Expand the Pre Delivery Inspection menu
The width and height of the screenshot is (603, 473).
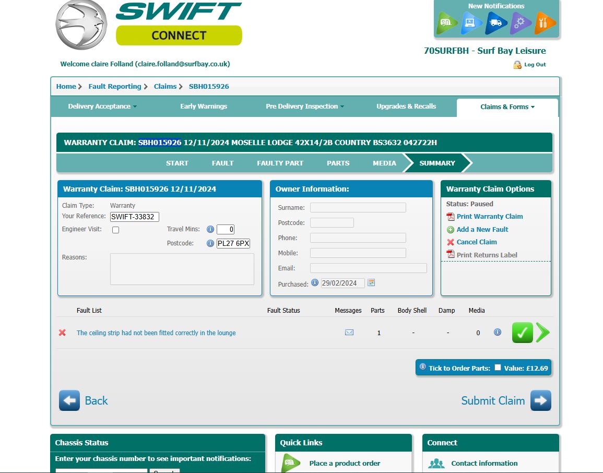click(305, 107)
